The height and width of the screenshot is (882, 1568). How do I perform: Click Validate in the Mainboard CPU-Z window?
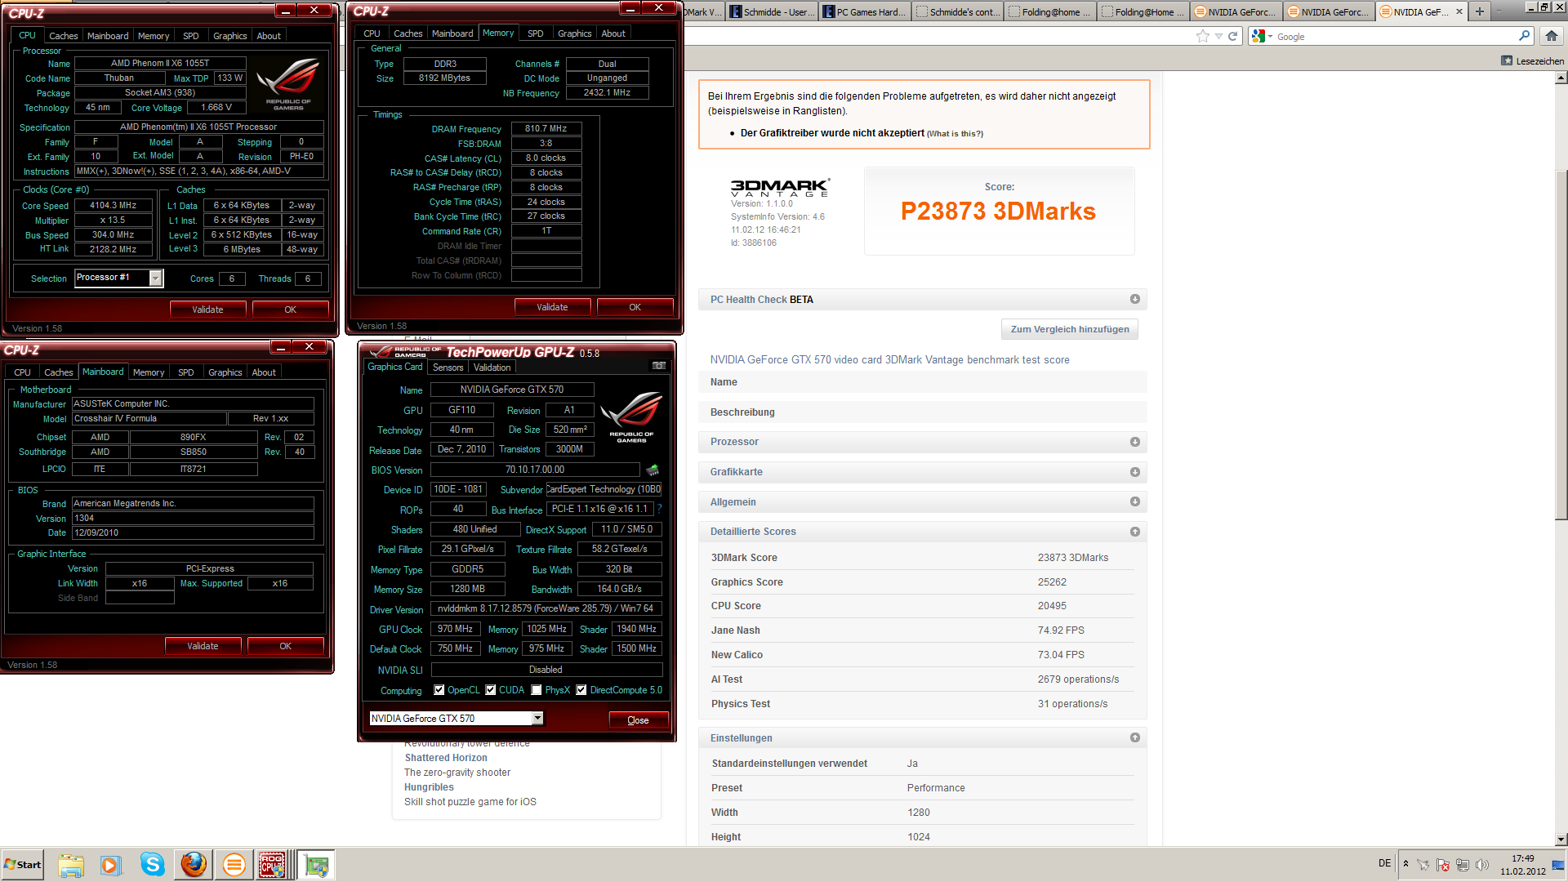[x=203, y=646]
